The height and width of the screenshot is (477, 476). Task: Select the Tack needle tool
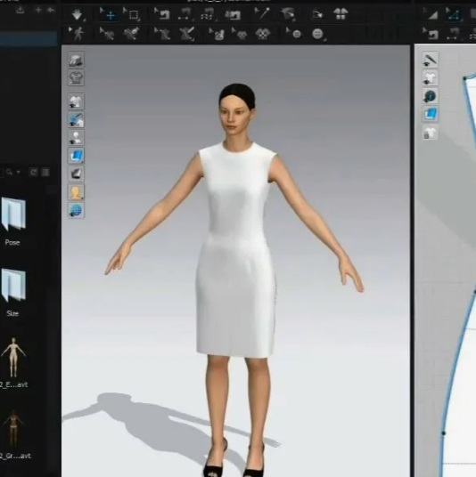point(263,14)
